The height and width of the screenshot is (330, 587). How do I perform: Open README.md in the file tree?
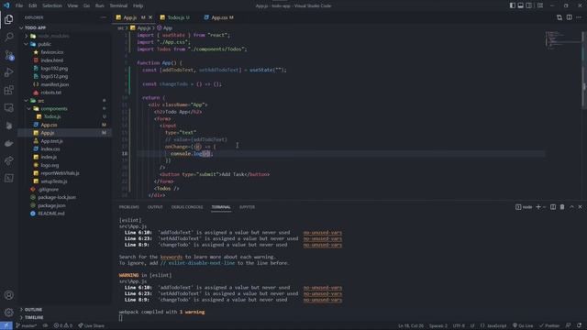(x=51, y=214)
